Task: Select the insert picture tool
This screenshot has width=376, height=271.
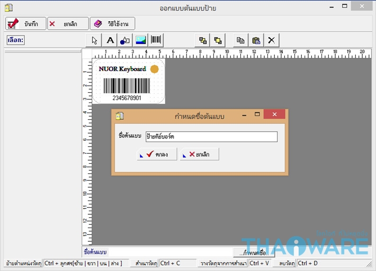Action: [x=140, y=40]
